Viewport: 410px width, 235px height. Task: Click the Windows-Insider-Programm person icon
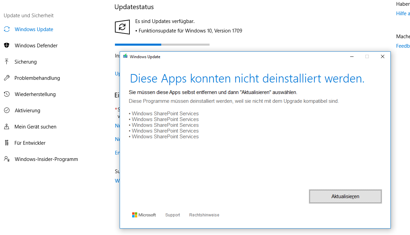(7, 159)
